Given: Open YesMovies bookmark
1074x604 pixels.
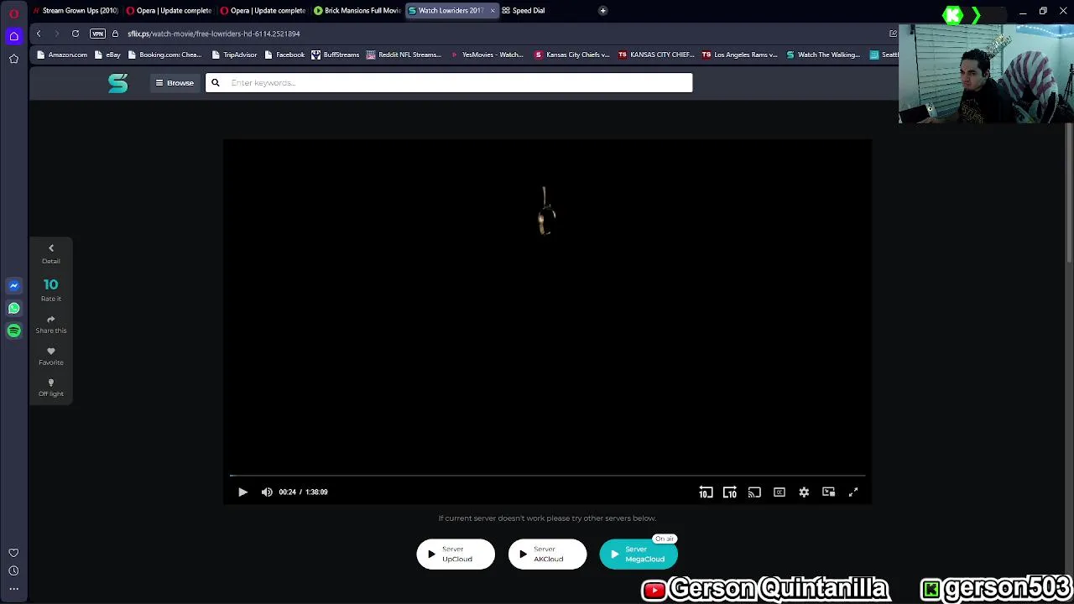Looking at the screenshot, I should (x=487, y=55).
